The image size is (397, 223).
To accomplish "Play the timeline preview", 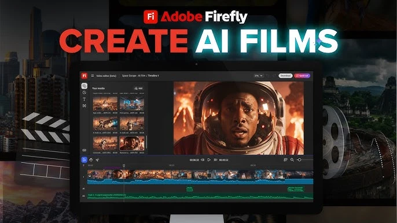I will coord(209,160).
